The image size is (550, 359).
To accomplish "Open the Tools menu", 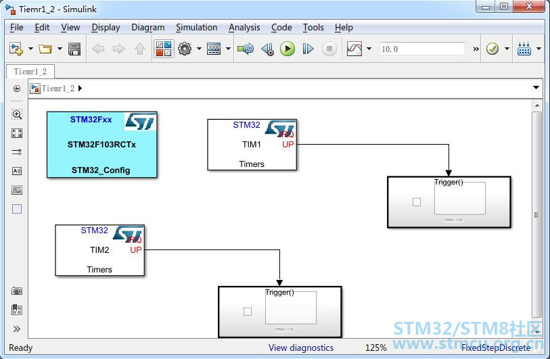I will [313, 27].
